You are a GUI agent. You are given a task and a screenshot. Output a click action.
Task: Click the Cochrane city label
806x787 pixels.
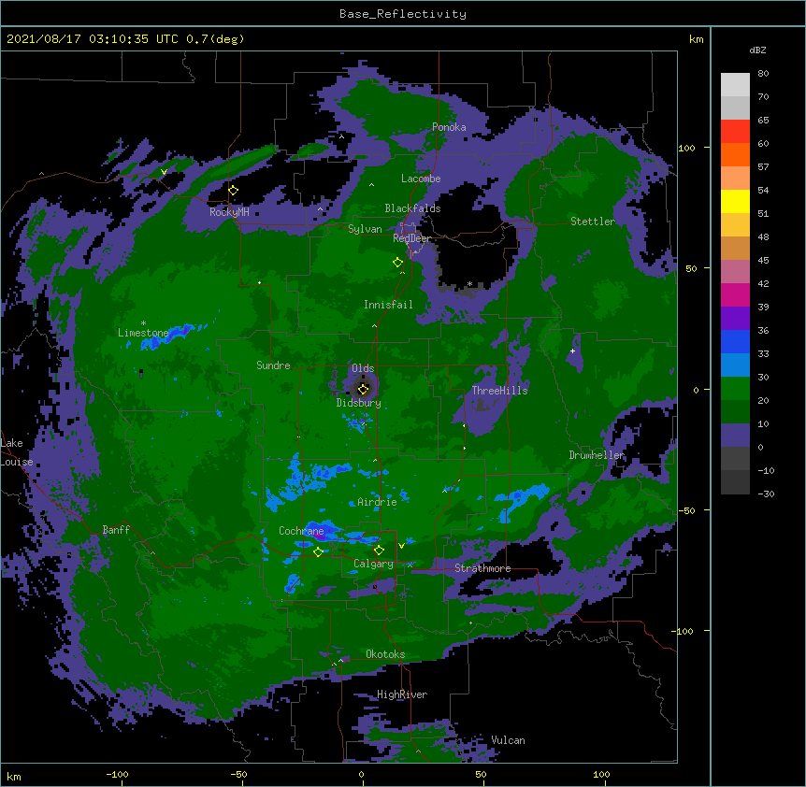point(301,531)
